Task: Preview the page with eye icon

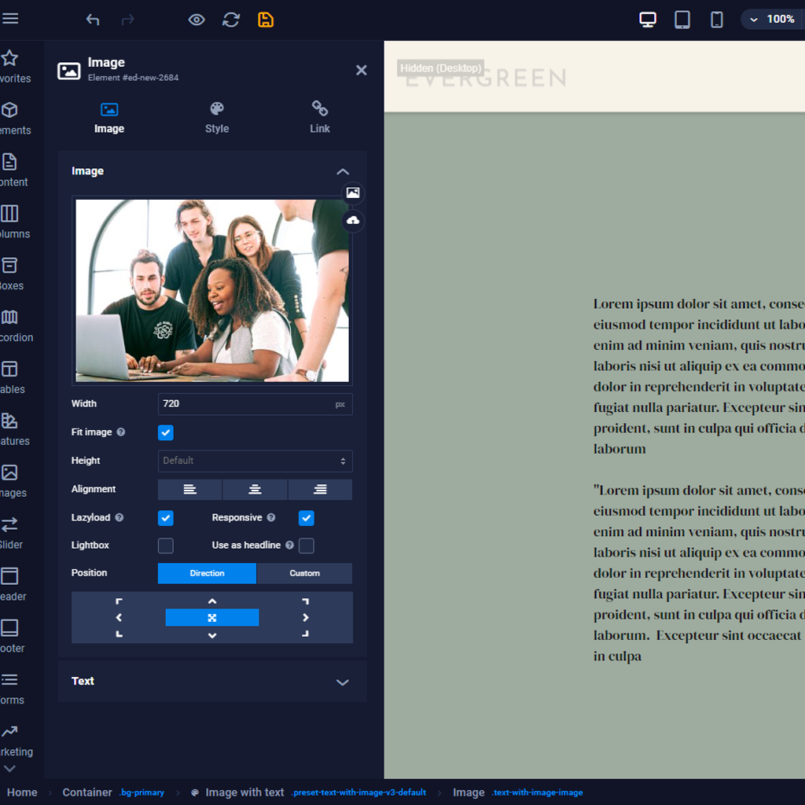Action: [x=196, y=20]
